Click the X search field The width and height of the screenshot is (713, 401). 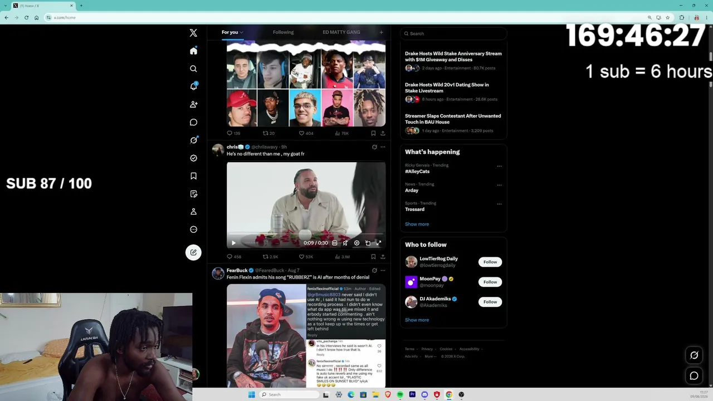pos(453,33)
